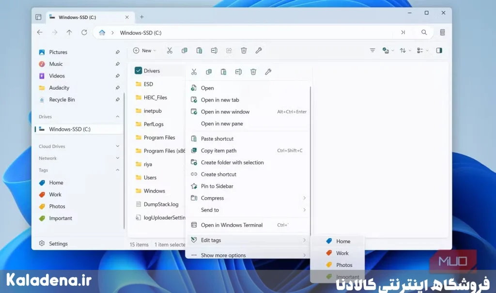
Task: Add a new tab with plus button
Action: pos(142,17)
